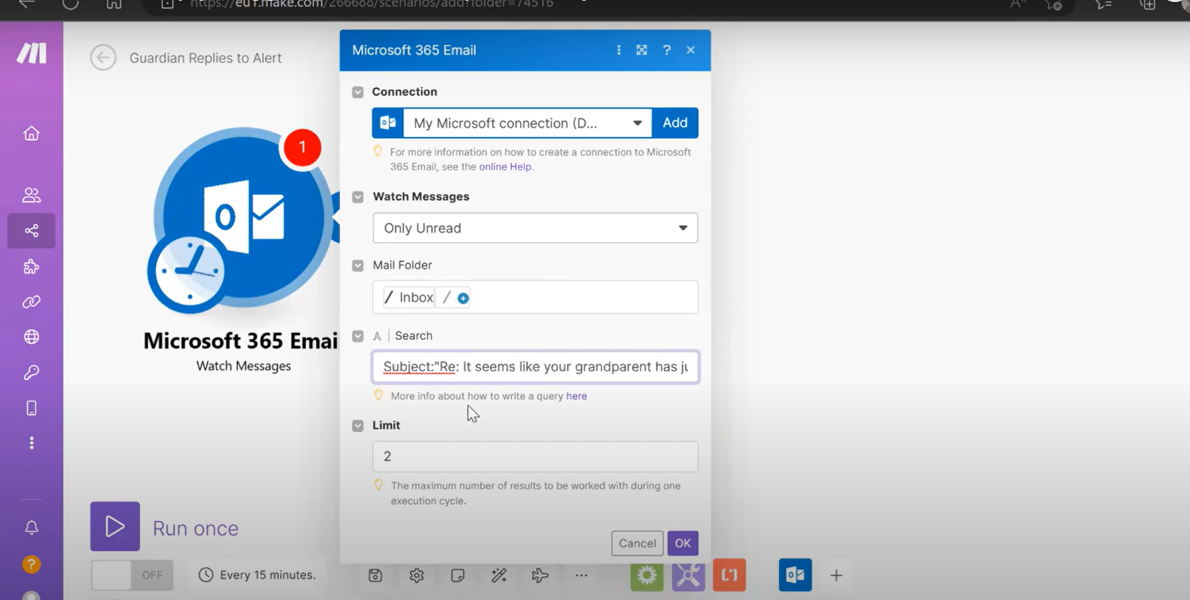
Task: Click the 'Watch Messages' text under the module
Action: 243,366
